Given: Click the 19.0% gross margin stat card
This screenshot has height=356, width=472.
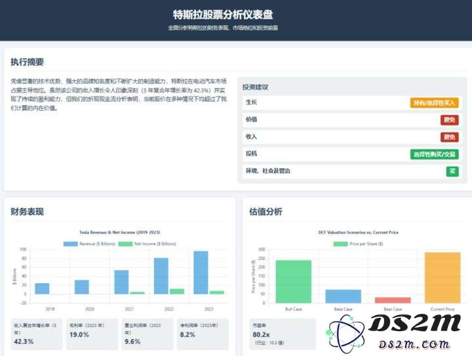Looking at the screenshot, I should coord(92,334).
